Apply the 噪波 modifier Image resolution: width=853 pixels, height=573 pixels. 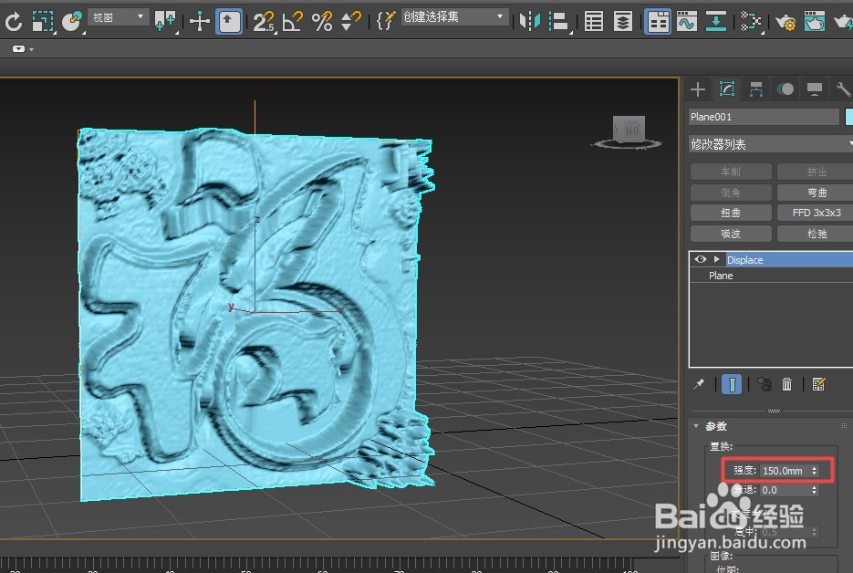coord(731,234)
